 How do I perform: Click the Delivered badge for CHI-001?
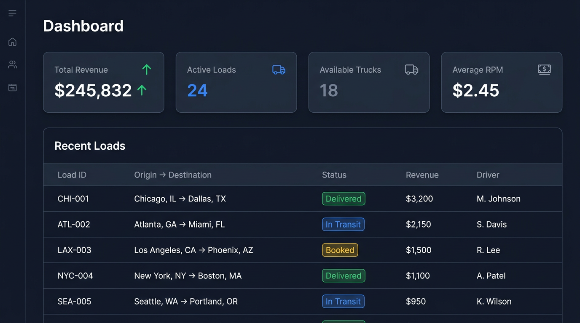pyautogui.click(x=344, y=199)
